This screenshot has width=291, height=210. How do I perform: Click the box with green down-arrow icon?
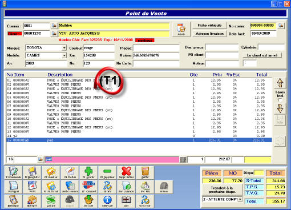tap(88, 201)
